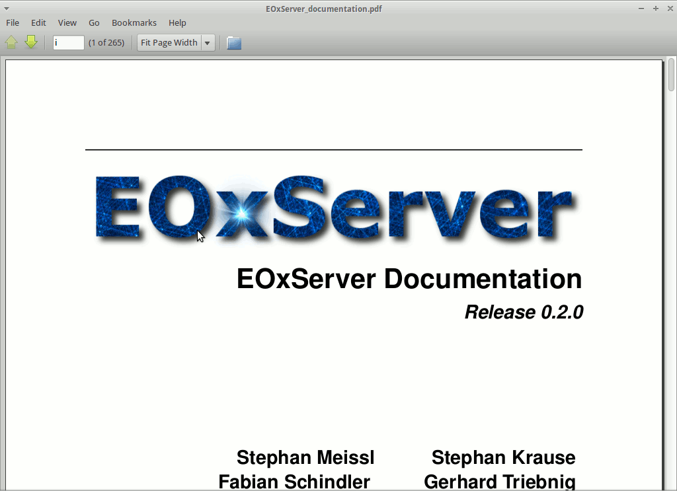This screenshot has height=491, width=677.
Task: Click the EOxServer logo image
Action: pyautogui.click(x=335, y=208)
